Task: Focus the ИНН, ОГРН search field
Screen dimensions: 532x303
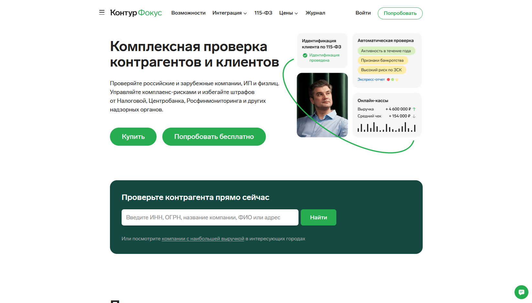Action: [x=210, y=217]
